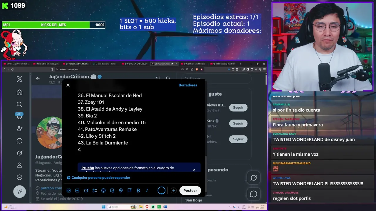Open Grok enhance in compose toolbar
The image size is (376, 211).
coord(86,190)
